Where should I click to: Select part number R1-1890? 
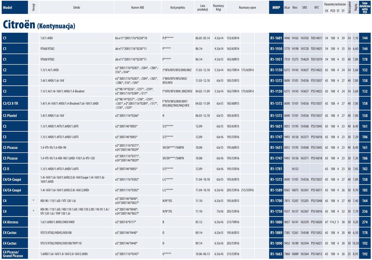point(276,243)
